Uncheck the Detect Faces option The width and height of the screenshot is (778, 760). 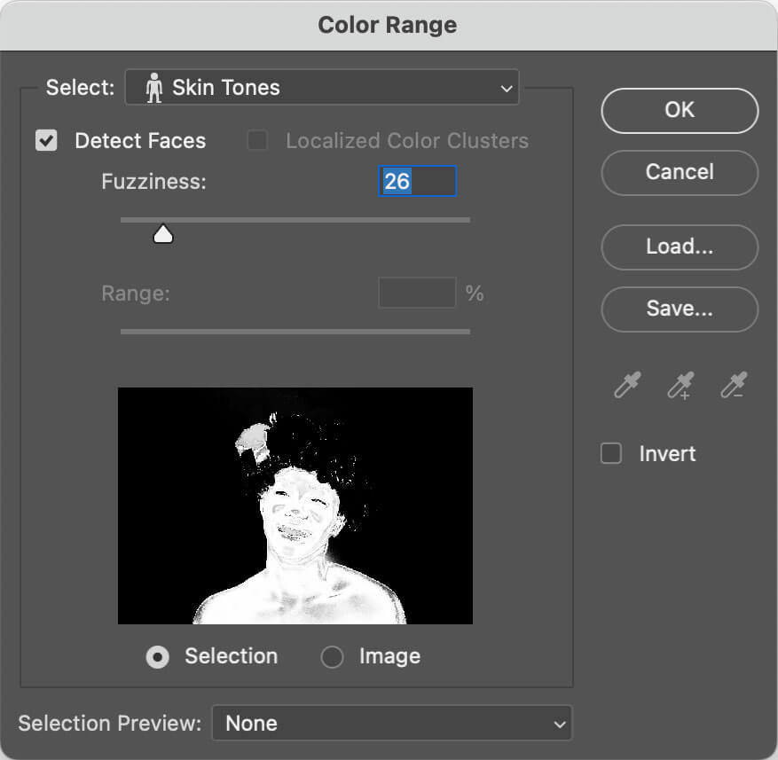click(46, 141)
